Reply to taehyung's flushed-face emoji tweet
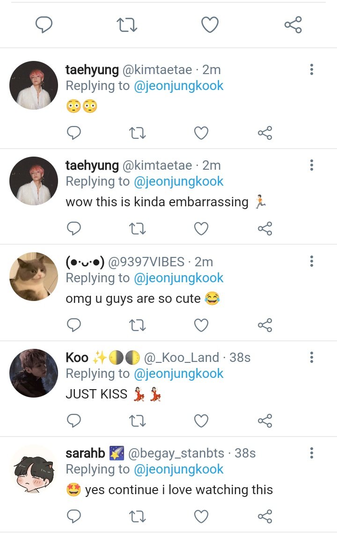The height and width of the screenshot is (534, 337). pyautogui.click(x=74, y=133)
